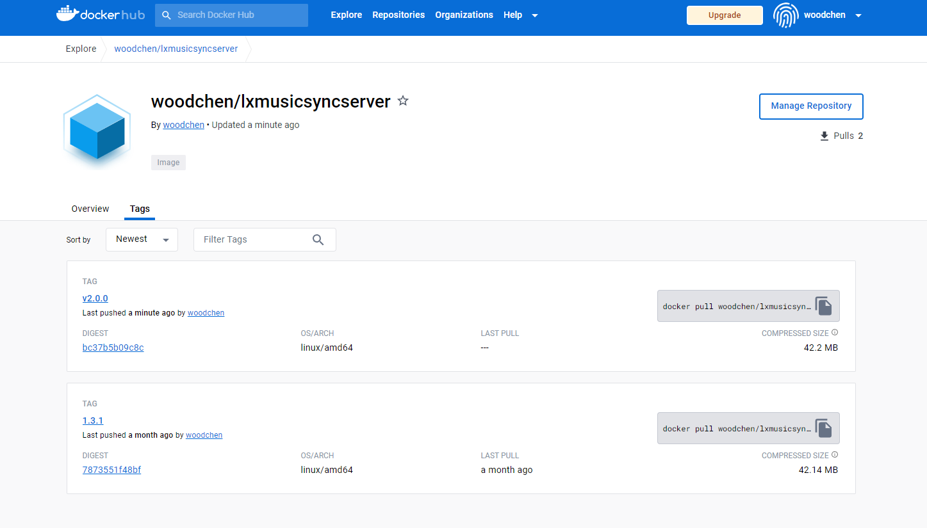This screenshot has height=528, width=927.
Task: Go to Repositories in top navigation
Action: point(398,15)
